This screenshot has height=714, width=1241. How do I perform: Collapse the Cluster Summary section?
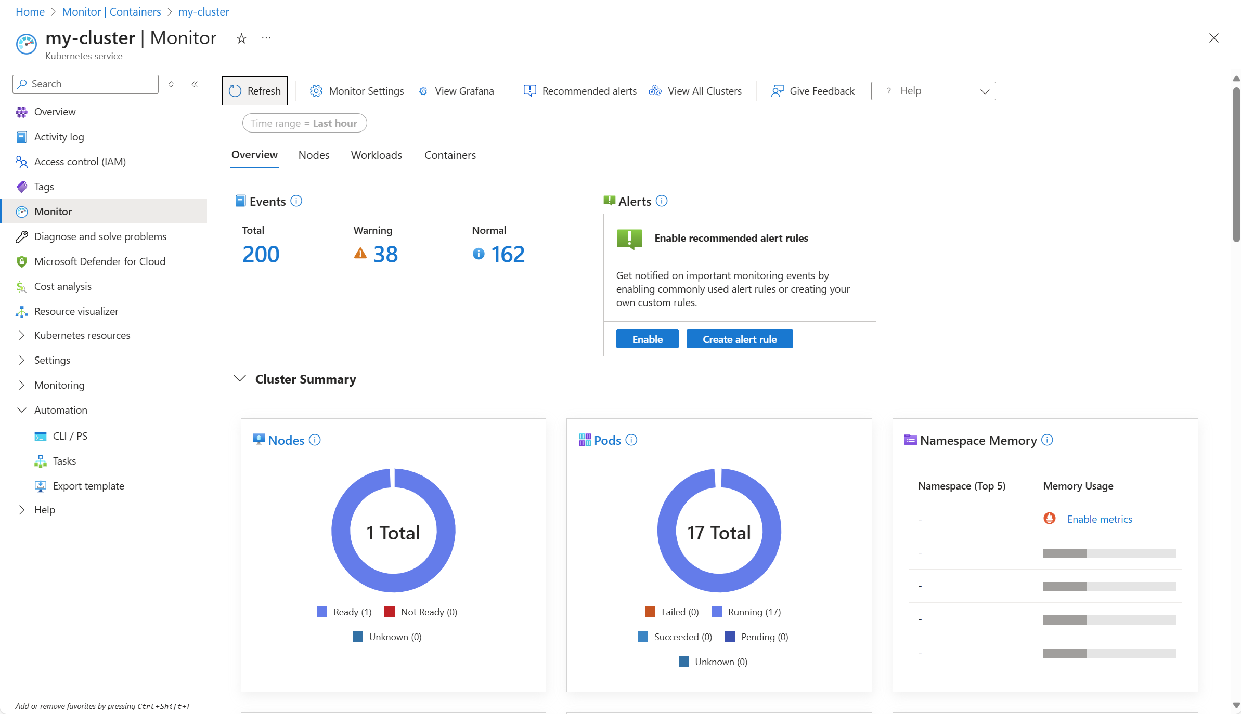tap(240, 379)
